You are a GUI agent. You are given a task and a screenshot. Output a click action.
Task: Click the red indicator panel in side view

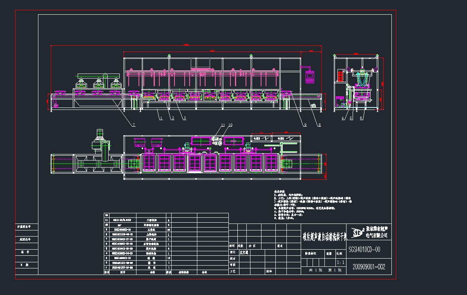[x=340, y=76]
